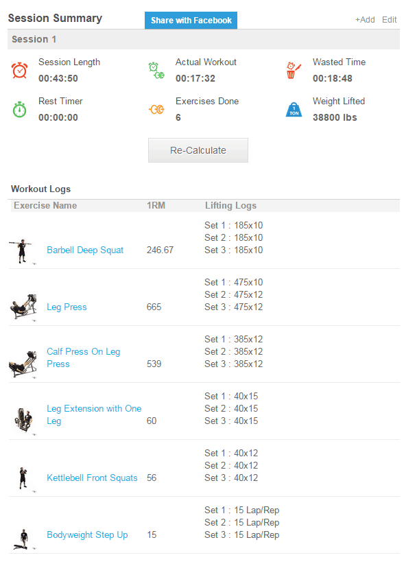Image resolution: width=404 pixels, height=564 pixels.
Task: Open the Barbell Deep Squat exercise thumbnail
Action: coord(22,252)
